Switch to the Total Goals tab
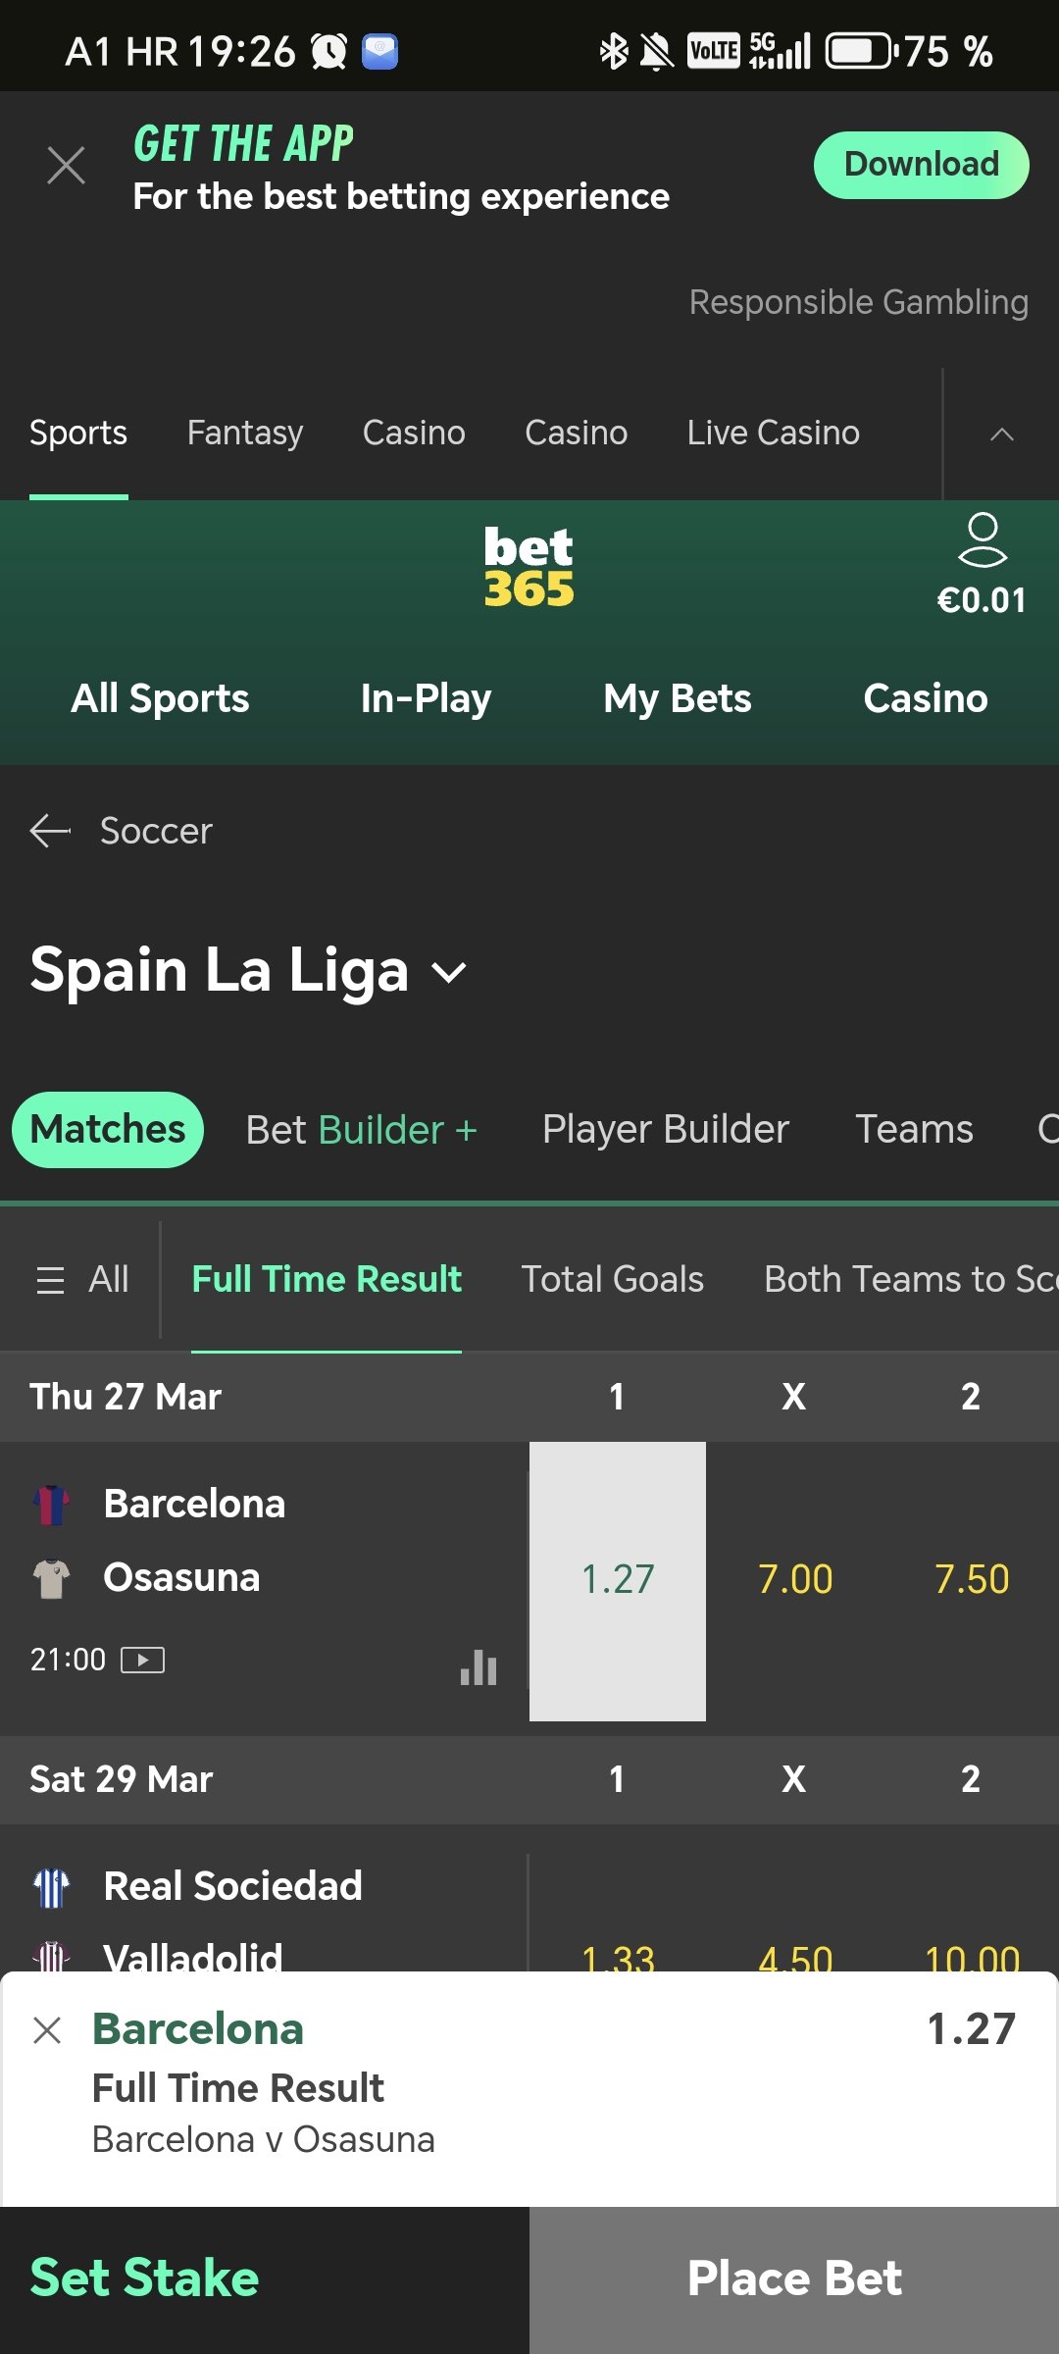The width and height of the screenshot is (1059, 2354). [612, 1279]
